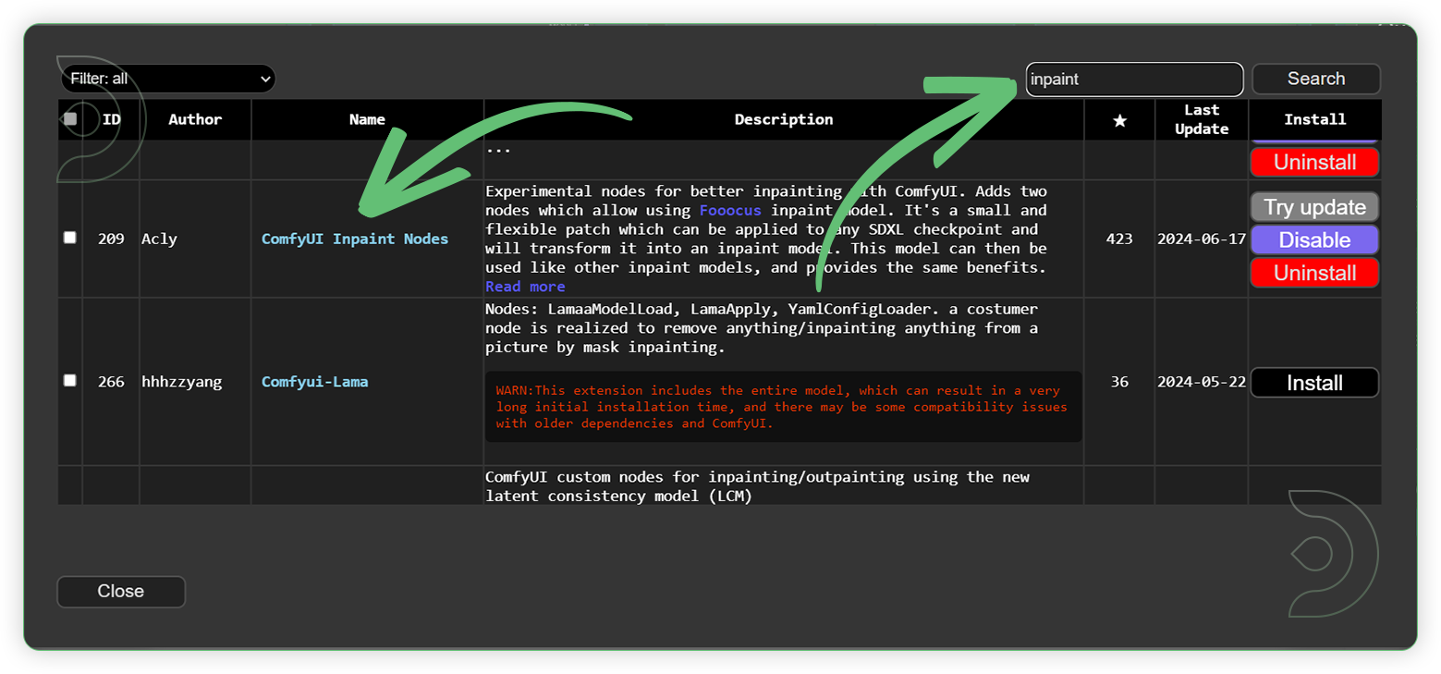Viewport: 1441px width, 674px height.
Task: Click the ID column header
Action: coord(111,119)
